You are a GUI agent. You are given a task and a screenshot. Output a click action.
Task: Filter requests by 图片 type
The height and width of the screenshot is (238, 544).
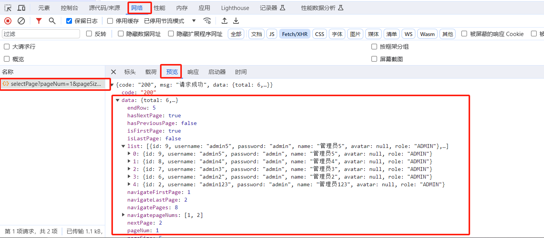pos(355,34)
